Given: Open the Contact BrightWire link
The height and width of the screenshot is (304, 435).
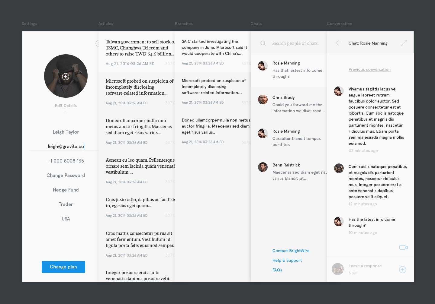Looking at the screenshot, I should click(x=291, y=251).
